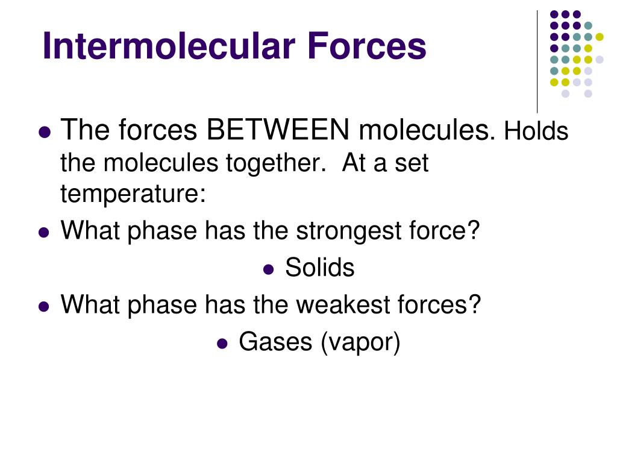Screen dimensions: 617x463
Task: Click the word 'Forces' in the title
Action: coord(367,46)
